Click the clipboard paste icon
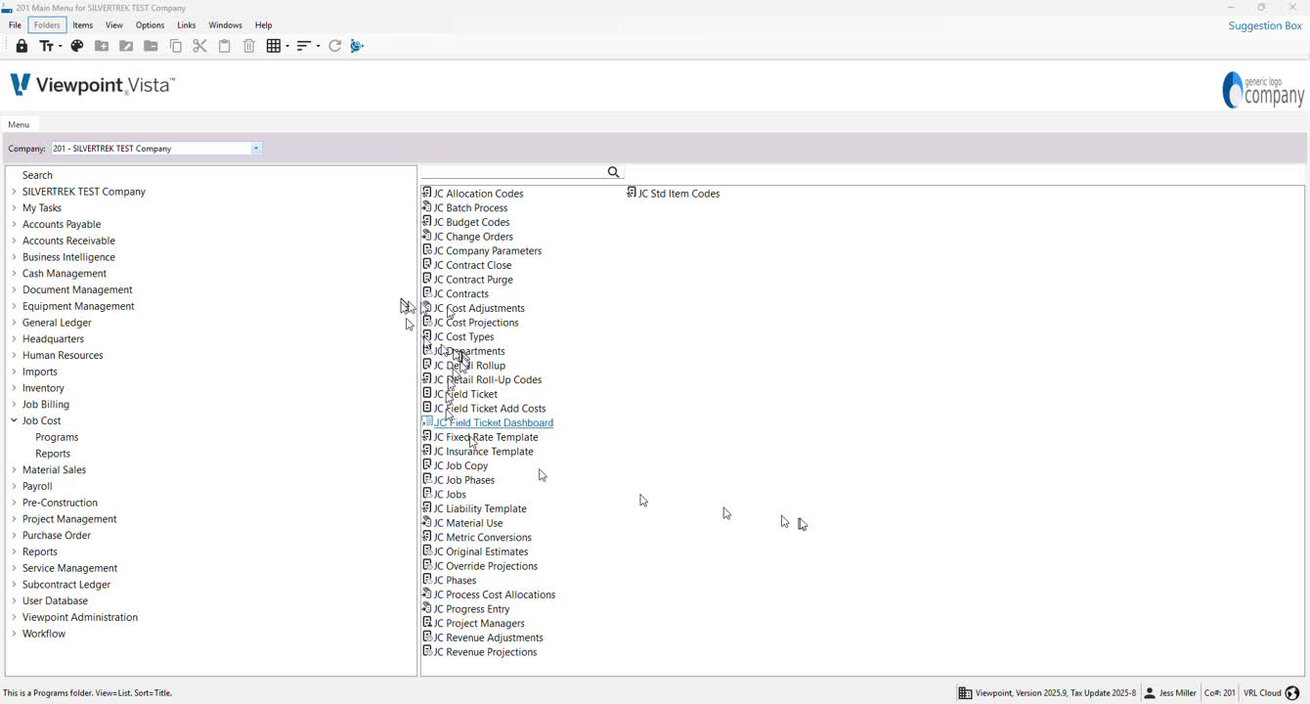The height and width of the screenshot is (704, 1310). pos(225,46)
